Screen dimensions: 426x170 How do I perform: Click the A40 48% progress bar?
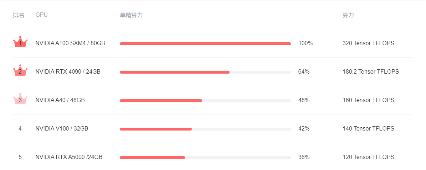205,101
